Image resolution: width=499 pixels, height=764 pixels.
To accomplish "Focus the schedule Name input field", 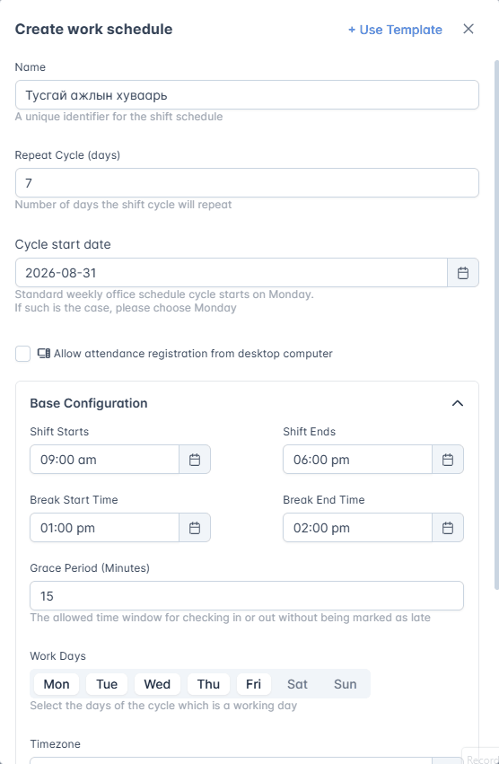I will pyautogui.click(x=247, y=95).
